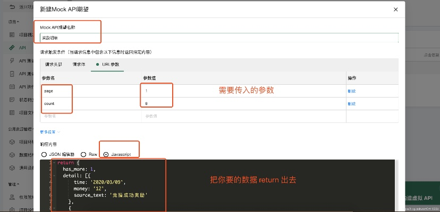Switch to the 请求体 tab

coord(79,65)
